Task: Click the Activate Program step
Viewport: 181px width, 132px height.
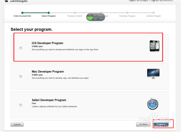Action: [153, 16]
